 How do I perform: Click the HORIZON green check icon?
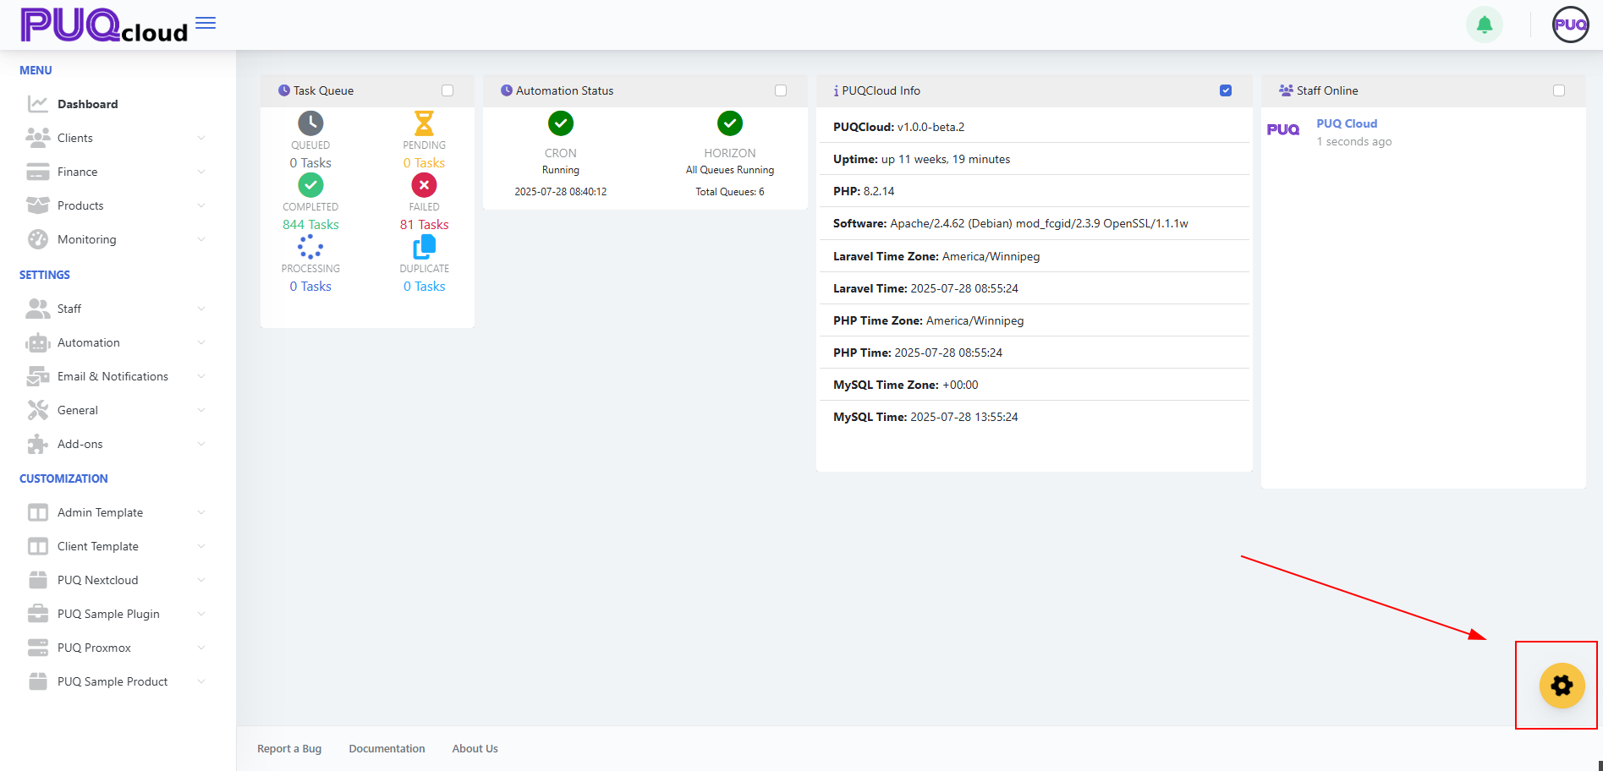pyautogui.click(x=730, y=123)
